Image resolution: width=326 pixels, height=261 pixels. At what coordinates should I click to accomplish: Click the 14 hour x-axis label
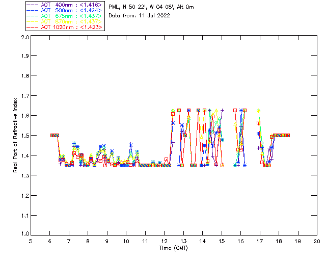click(203, 241)
